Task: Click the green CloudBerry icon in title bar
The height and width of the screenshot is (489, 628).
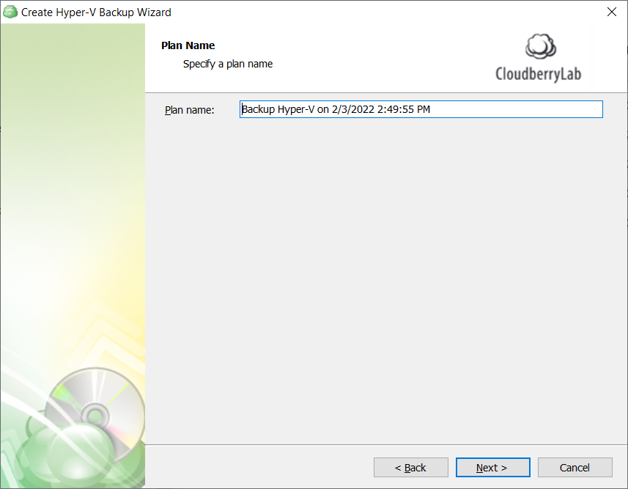Action: (10, 12)
